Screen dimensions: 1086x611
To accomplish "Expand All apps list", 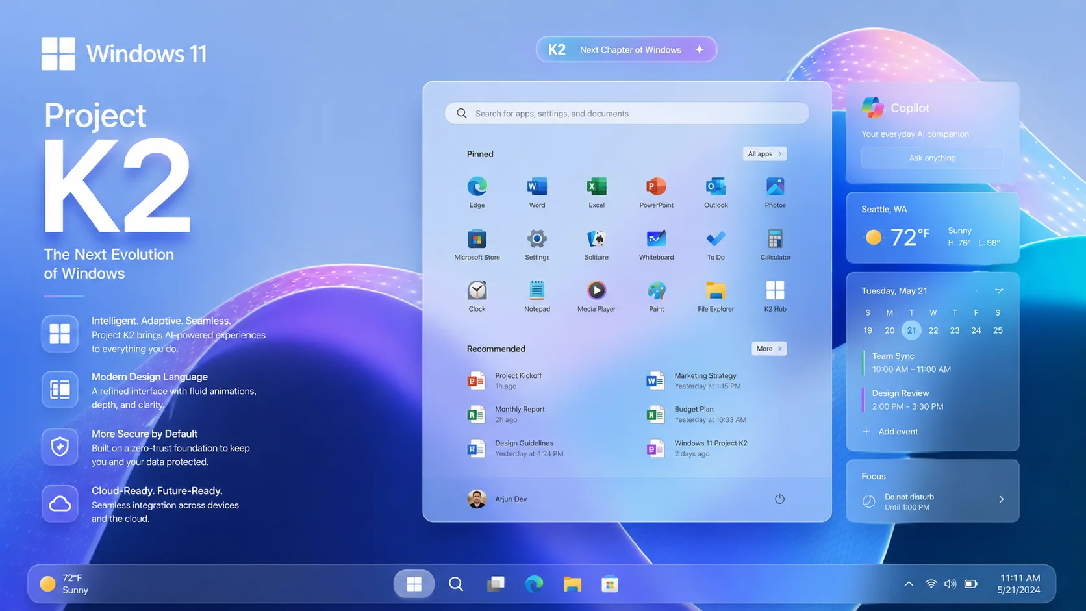I will [764, 154].
